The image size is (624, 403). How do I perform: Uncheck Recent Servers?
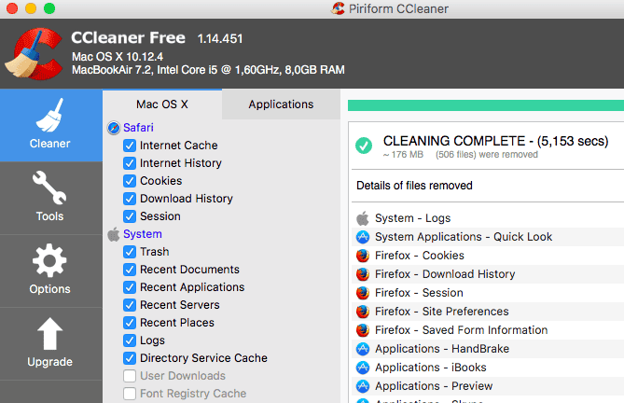tap(130, 305)
